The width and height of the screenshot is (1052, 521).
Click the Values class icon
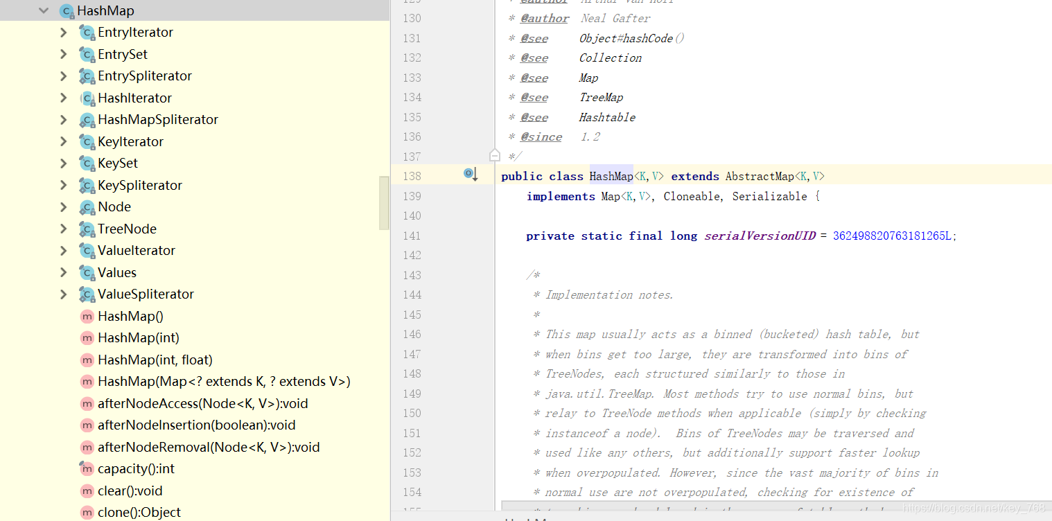coord(87,273)
